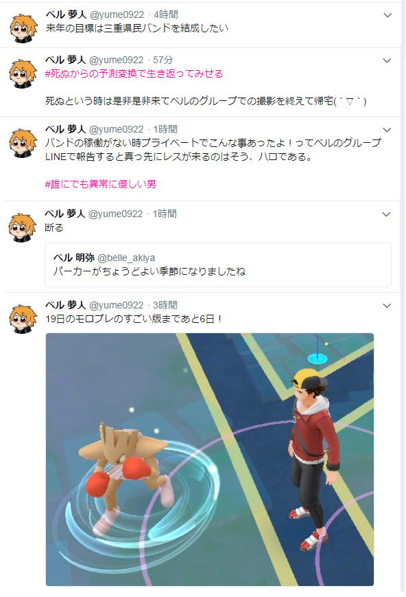Click the 3時間 timestamp on the モロプレ tweet

[x=165, y=305]
